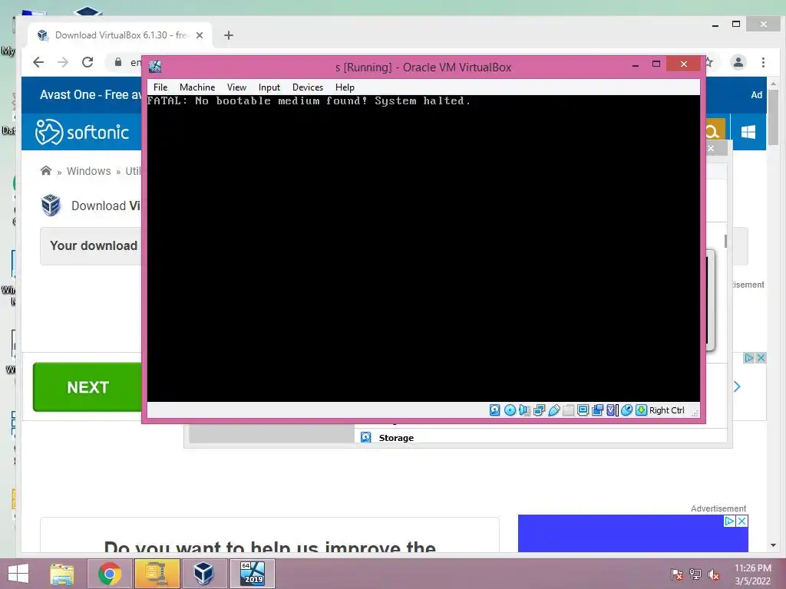786x589 pixels.
Task: Click the green NEXT button
Action: pos(88,387)
